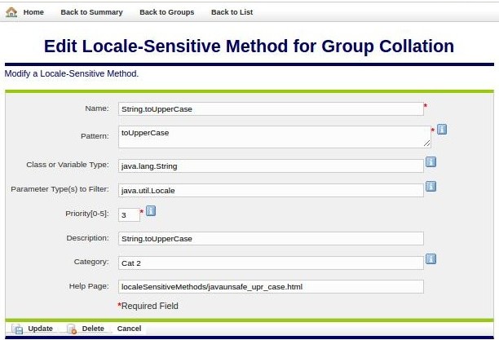The height and width of the screenshot is (340, 499).
Task: Click the Home navigation link
Action: (x=33, y=12)
